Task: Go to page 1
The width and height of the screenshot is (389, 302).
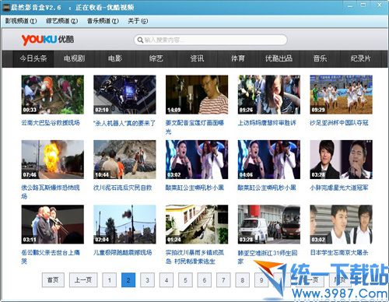Action: click(110, 280)
